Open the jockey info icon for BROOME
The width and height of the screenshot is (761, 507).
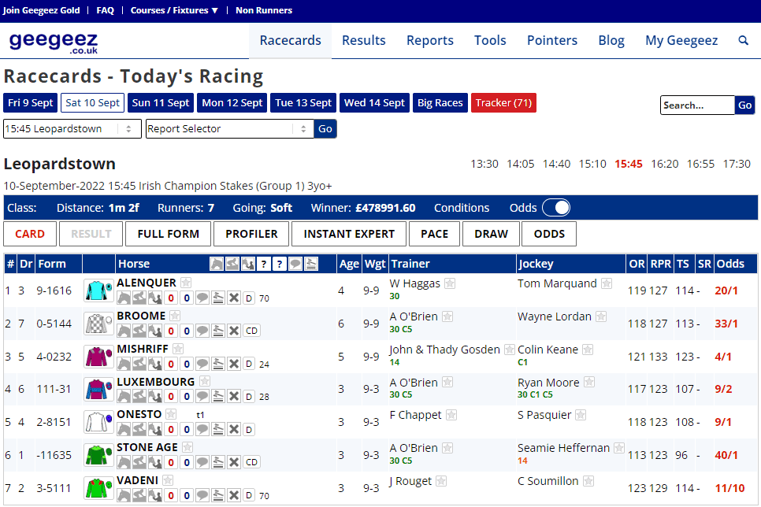point(138,331)
